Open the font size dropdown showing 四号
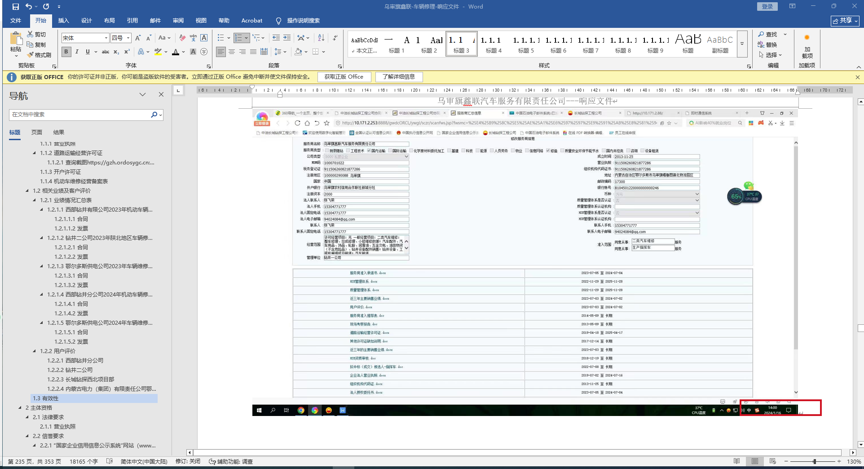This screenshot has width=864, height=469. [x=128, y=38]
